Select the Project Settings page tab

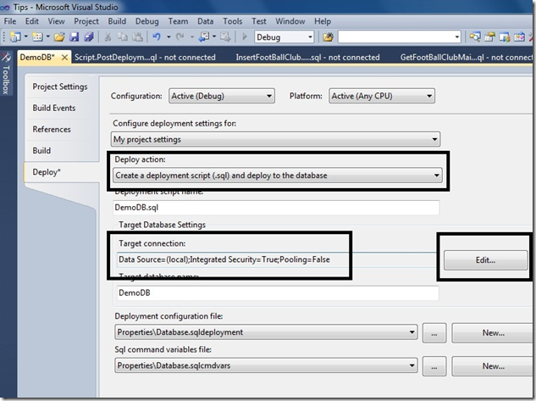point(60,86)
